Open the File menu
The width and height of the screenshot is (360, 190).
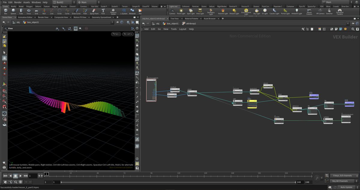5,2
